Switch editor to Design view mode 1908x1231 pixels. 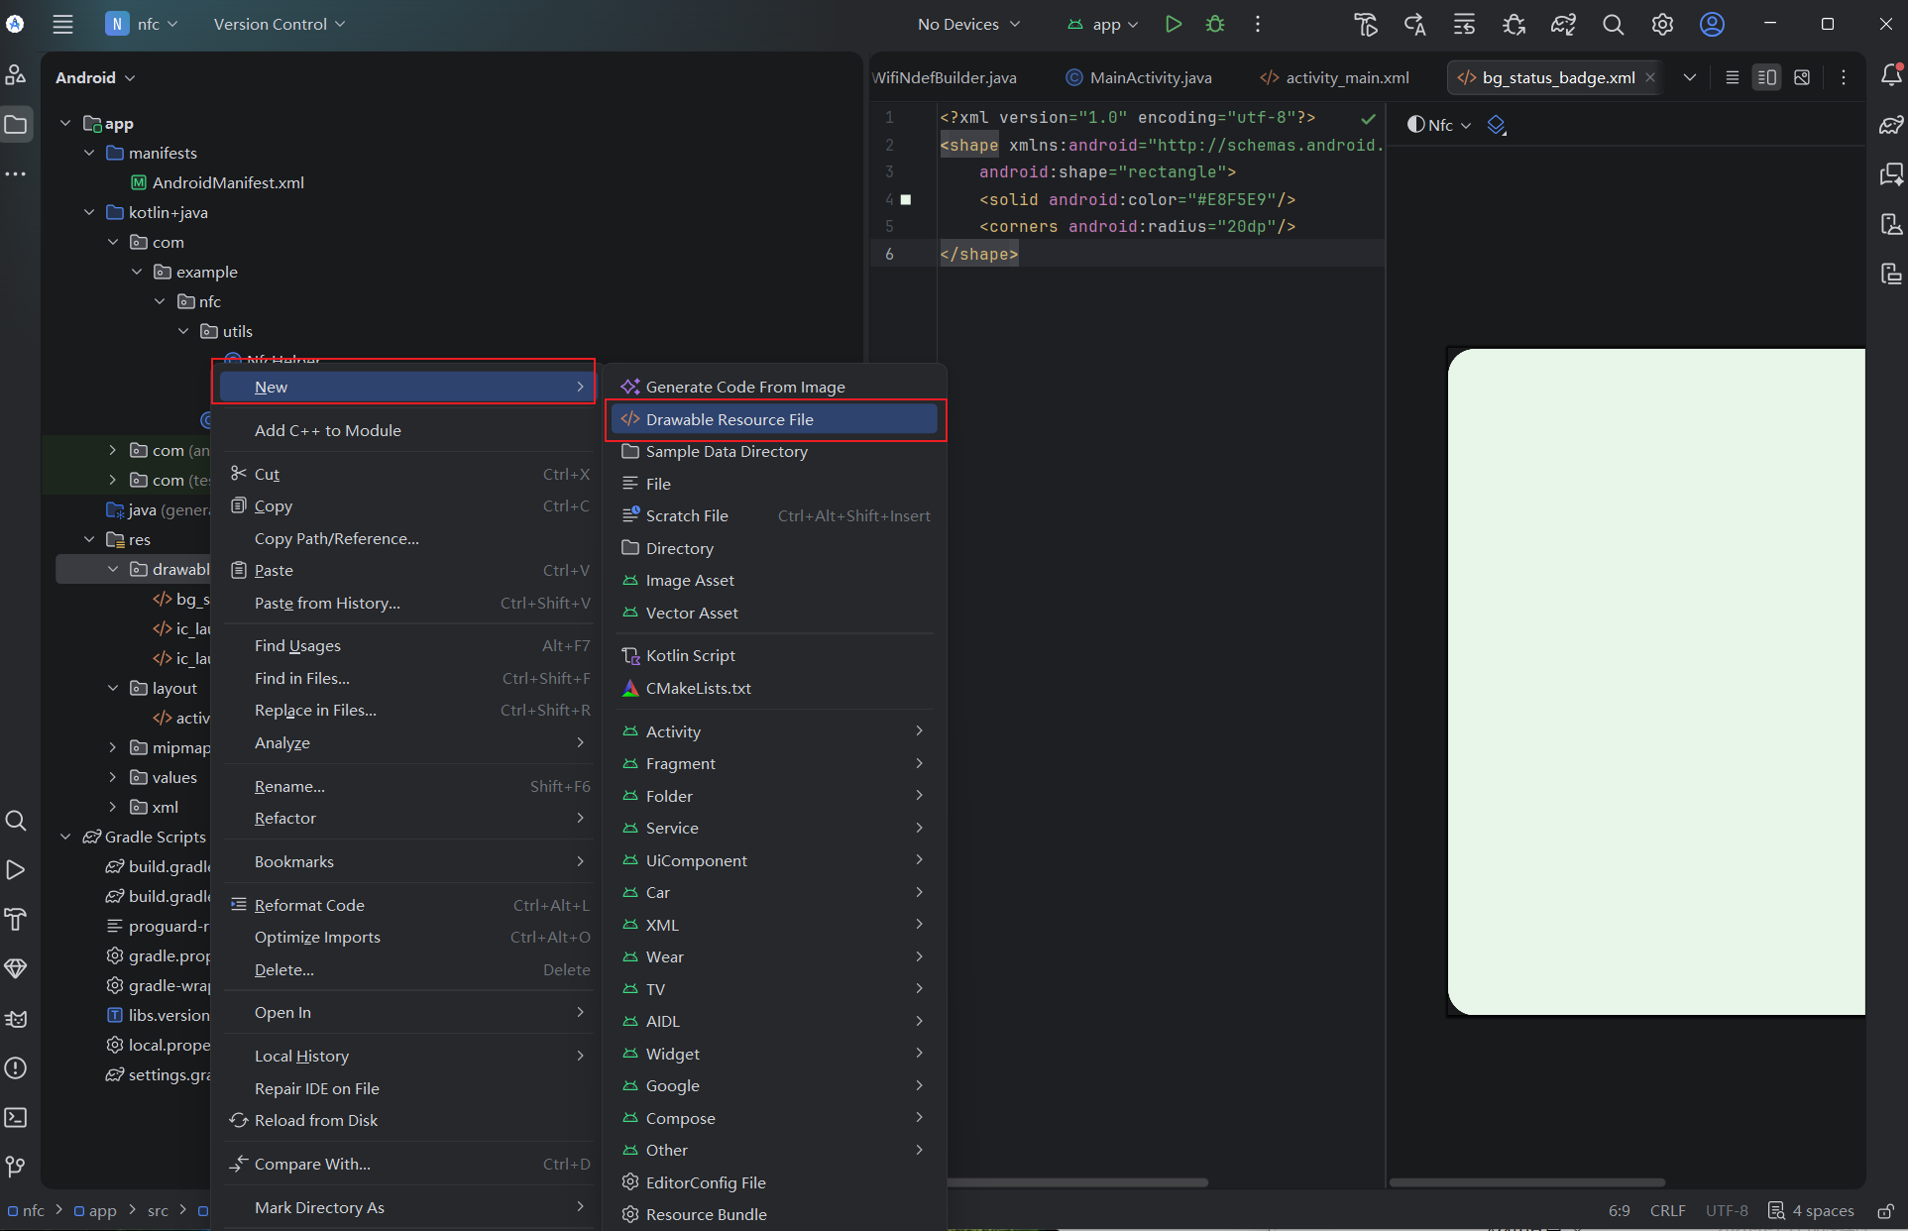tap(1802, 77)
